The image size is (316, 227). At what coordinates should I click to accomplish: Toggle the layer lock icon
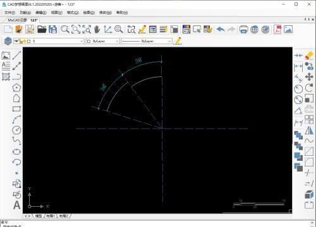click(x=21, y=42)
